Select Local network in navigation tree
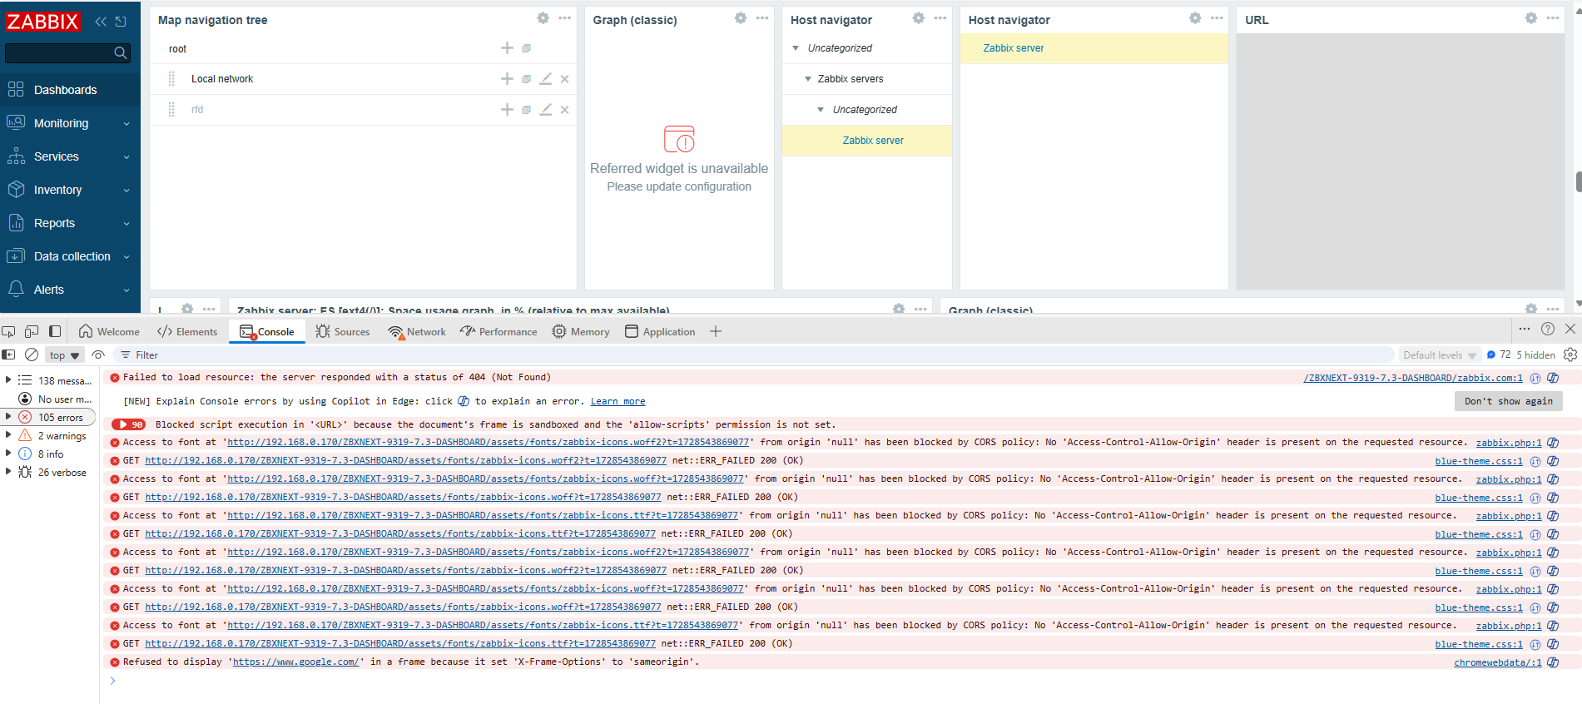 point(222,79)
